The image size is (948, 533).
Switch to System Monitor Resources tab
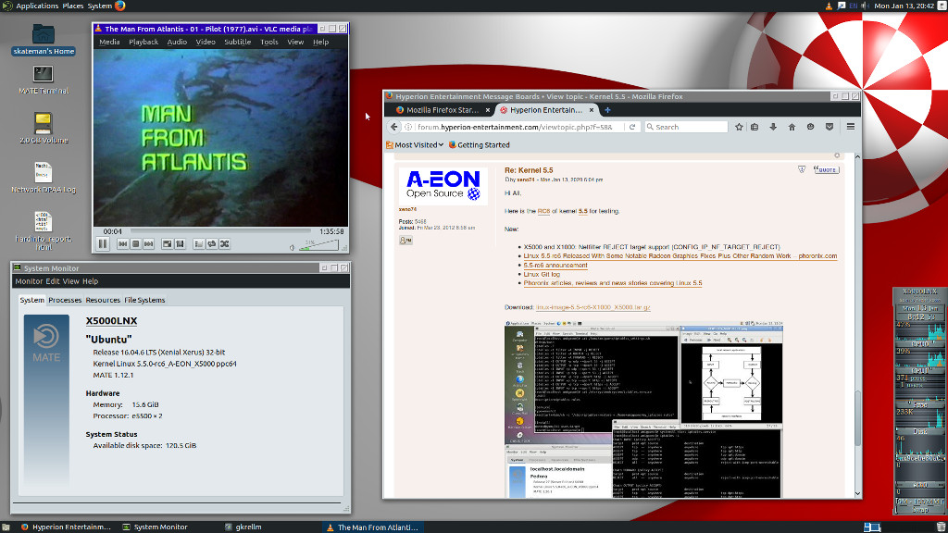point(103,300)
